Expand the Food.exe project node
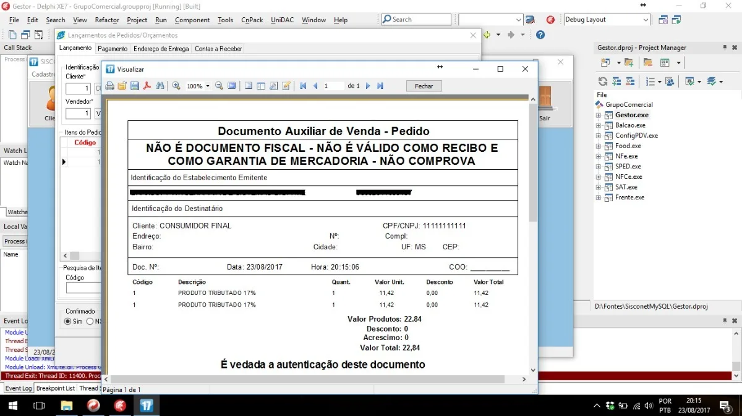 pos(599,146)
